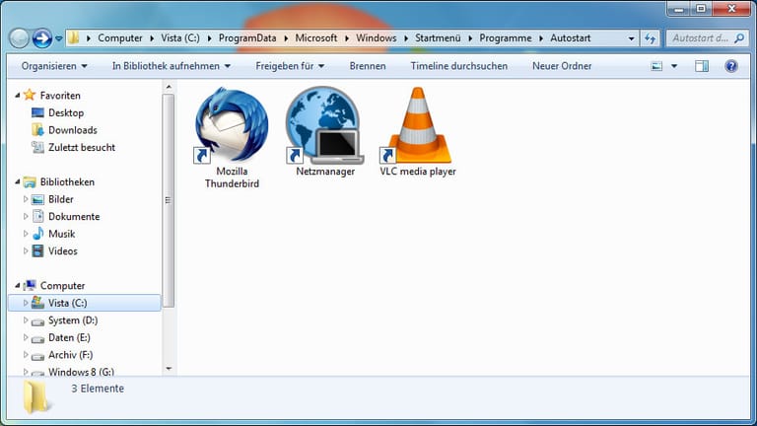Click ProgramData in the breadcrumb
This screenshot has width=757, height=426.
click(x=247, y=38)
